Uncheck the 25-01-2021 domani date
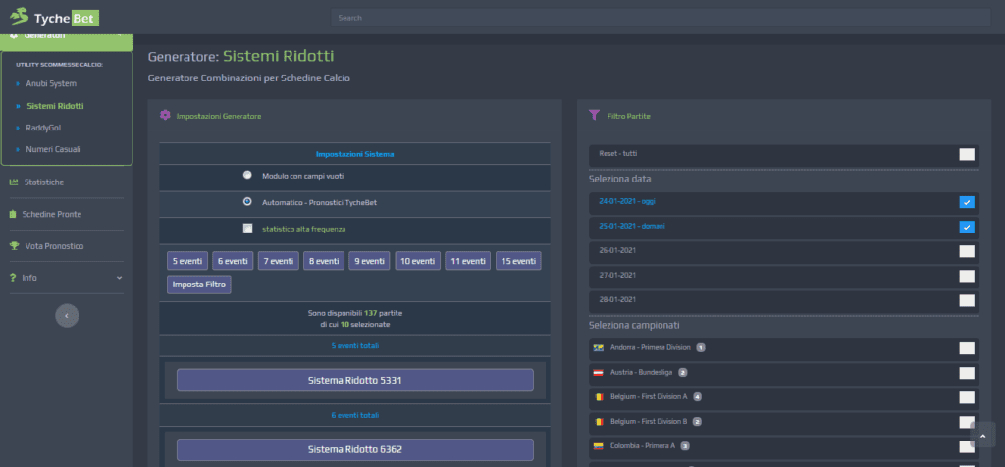Image resolution: width=1005 pixels, height=467 pixels. pos(967,227)
